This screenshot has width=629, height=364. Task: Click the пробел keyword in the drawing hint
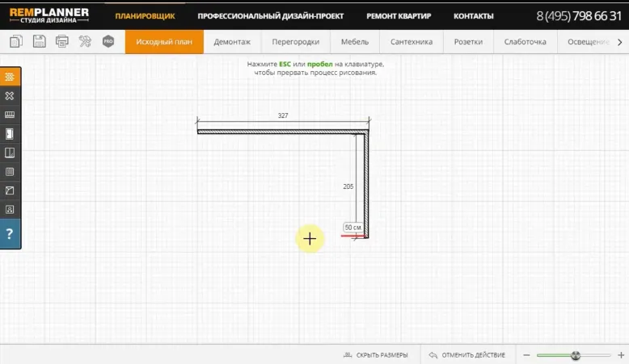coord(319,64)
